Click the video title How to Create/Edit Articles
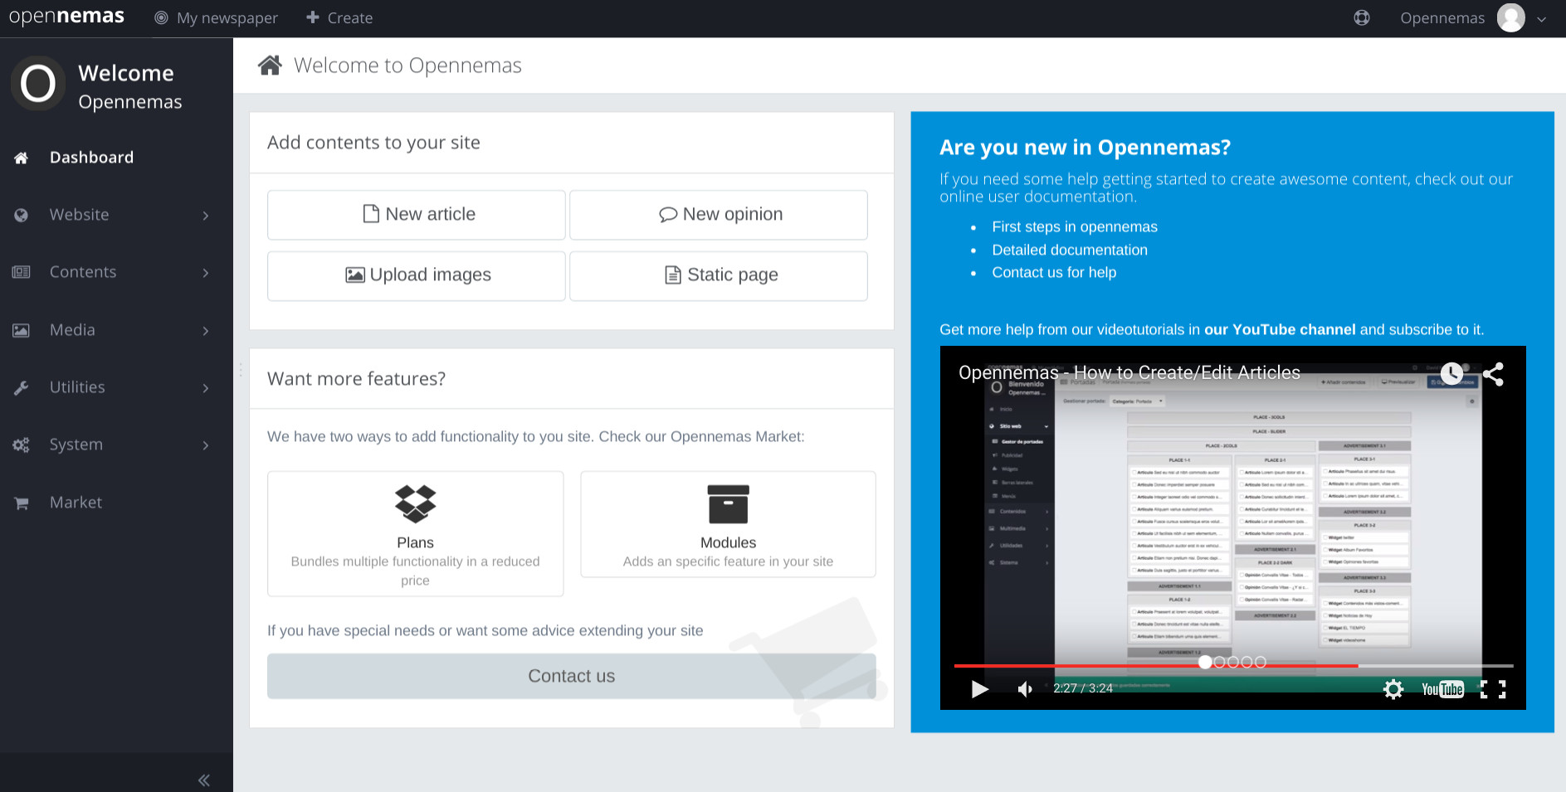The width and height of the screenshot is (1566, 792). [x=1129, y=372]
